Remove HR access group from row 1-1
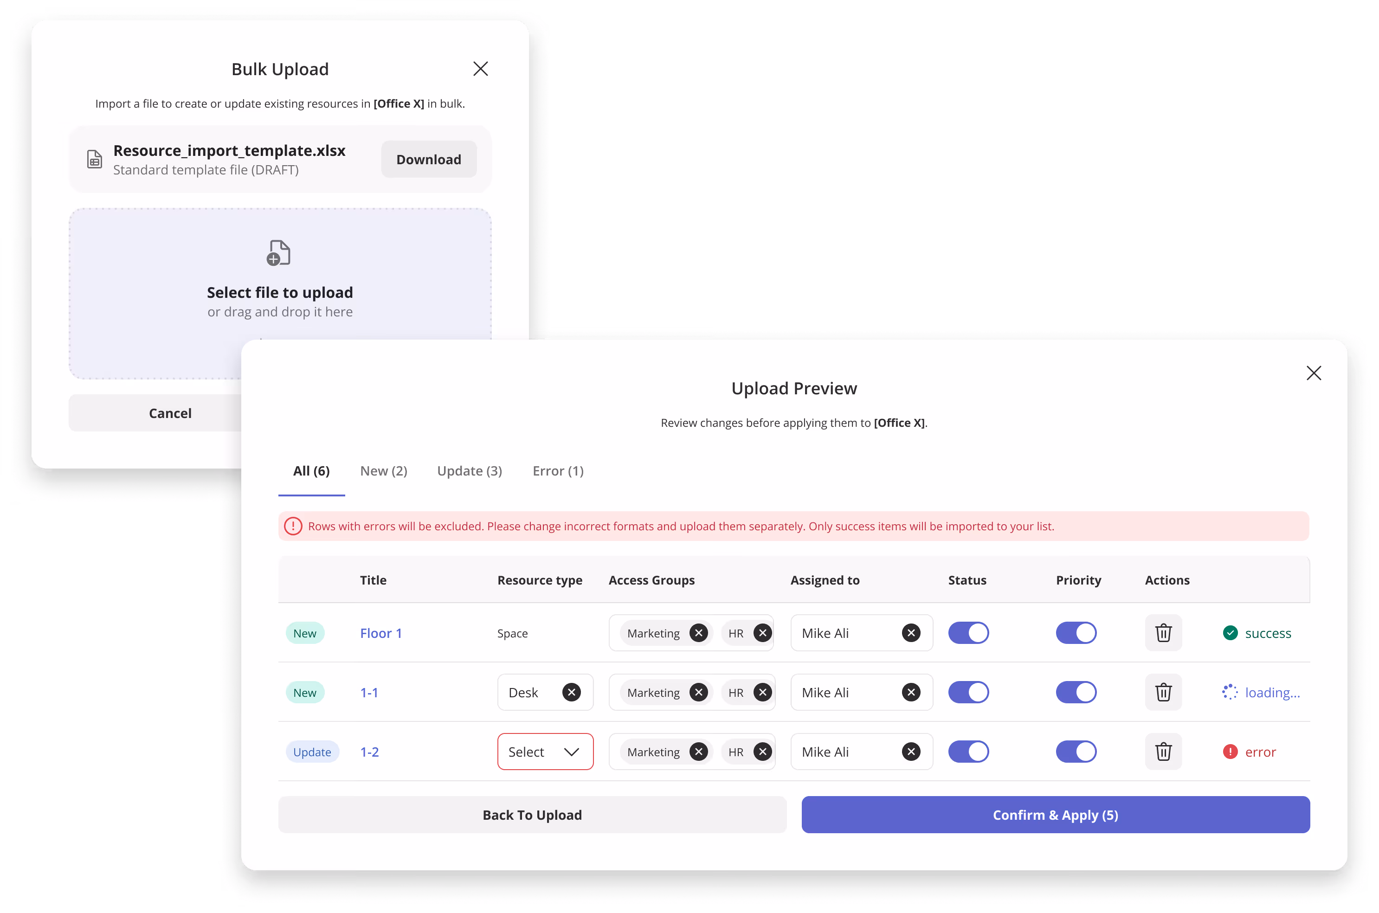This screenshot has height=913, width=1379. point(762,692)
